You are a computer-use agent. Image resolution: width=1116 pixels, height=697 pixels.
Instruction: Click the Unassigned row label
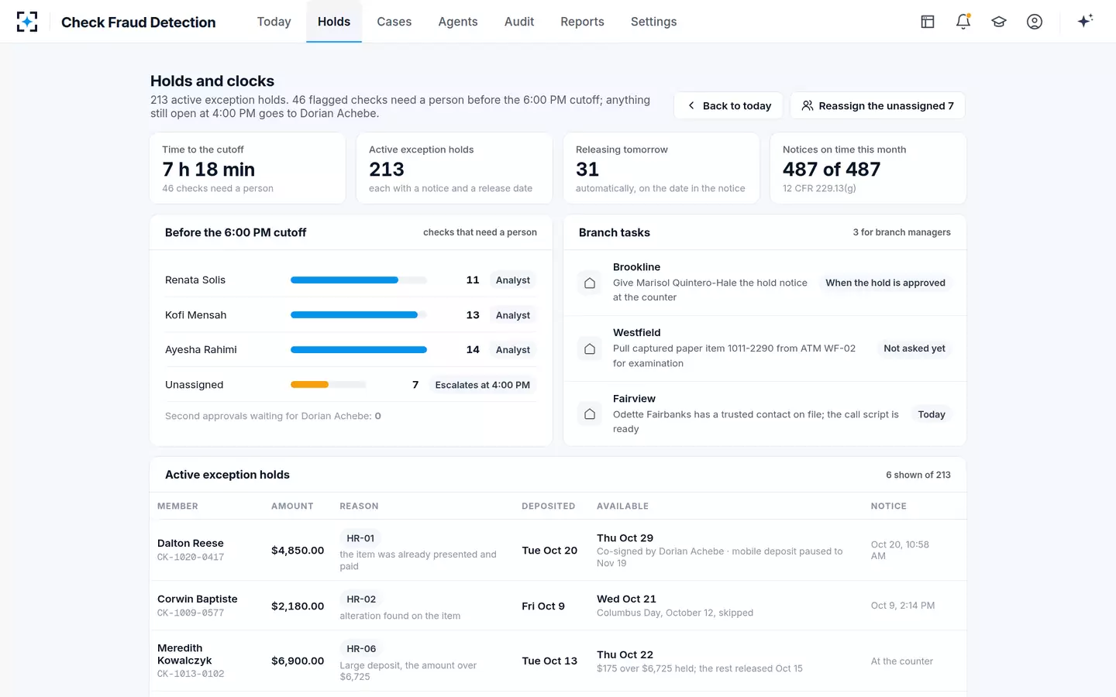(195, 385)
